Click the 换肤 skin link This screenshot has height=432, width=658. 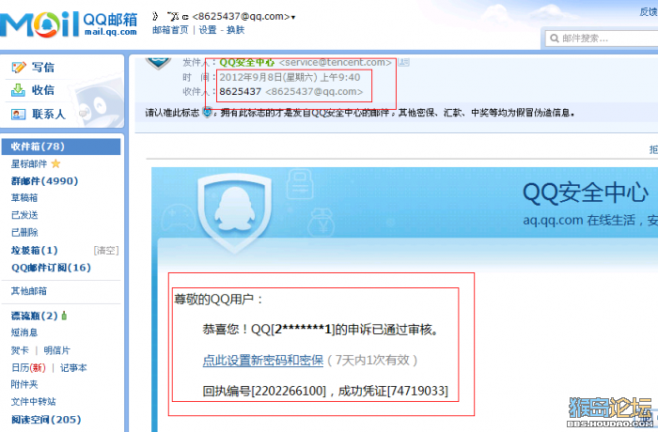(x=235, y=30)
